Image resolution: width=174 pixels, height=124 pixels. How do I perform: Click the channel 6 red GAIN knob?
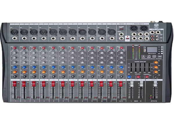pyautogui.click(x=63, y=48)
